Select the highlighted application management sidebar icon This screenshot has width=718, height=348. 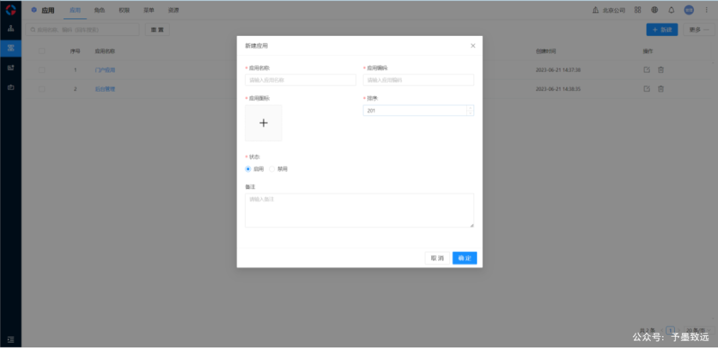tap(11, 48)
